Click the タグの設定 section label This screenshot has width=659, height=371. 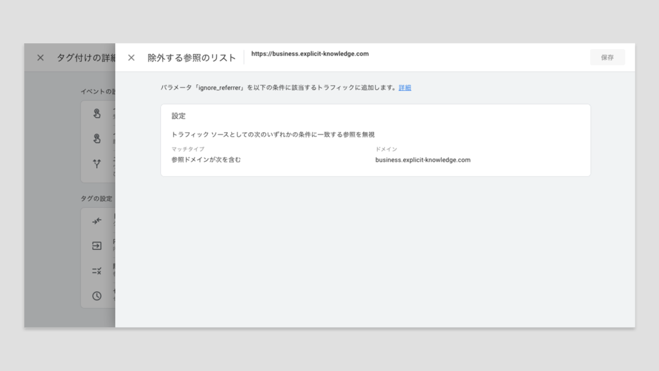coord(96,198)
